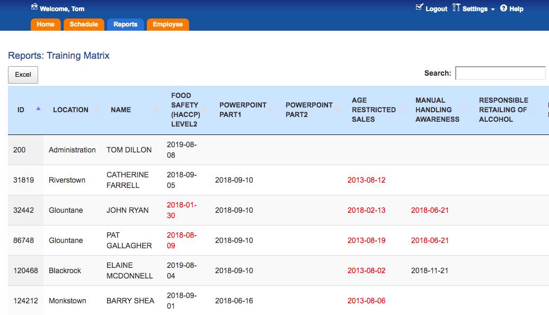
Task: Focus the Search input field
Action: (x=500, y=73)
